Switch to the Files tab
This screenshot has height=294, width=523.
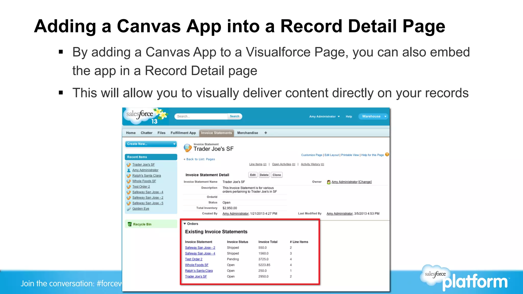(161, 133)
